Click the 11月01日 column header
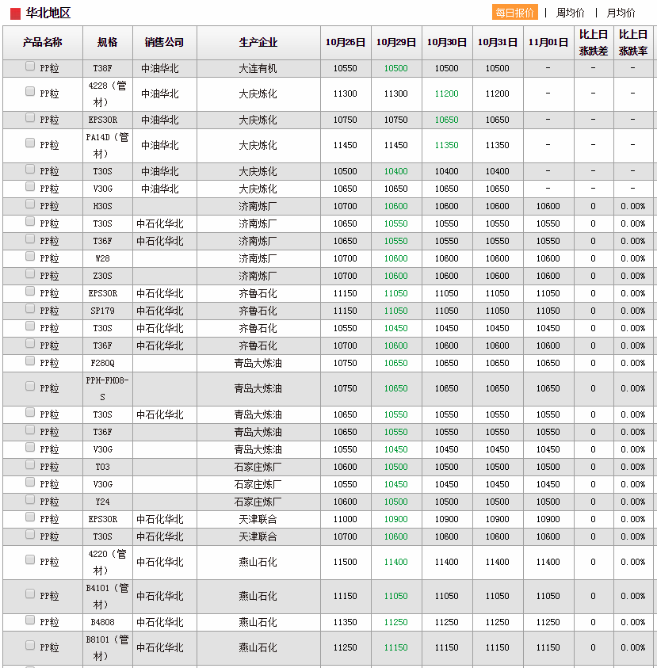 coord(548,42)
